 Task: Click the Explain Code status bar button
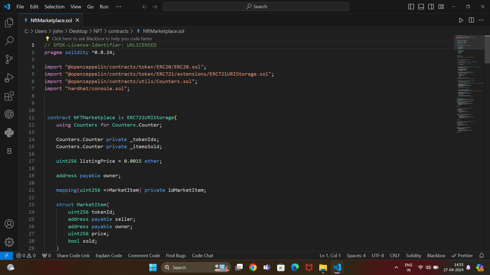click(108, 255)
